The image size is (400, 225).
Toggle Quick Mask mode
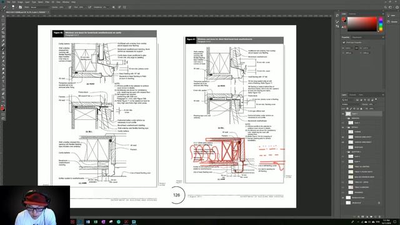tap(2, 114)
